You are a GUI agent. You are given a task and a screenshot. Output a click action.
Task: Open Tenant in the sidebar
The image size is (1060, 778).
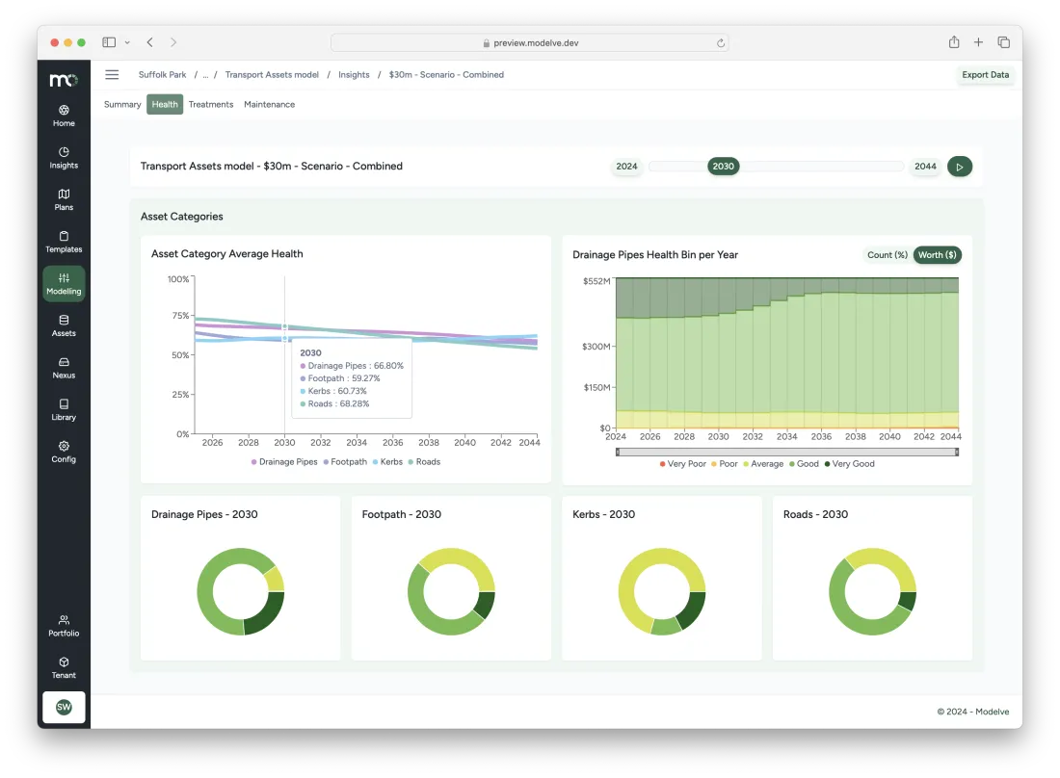click(64, 667)
